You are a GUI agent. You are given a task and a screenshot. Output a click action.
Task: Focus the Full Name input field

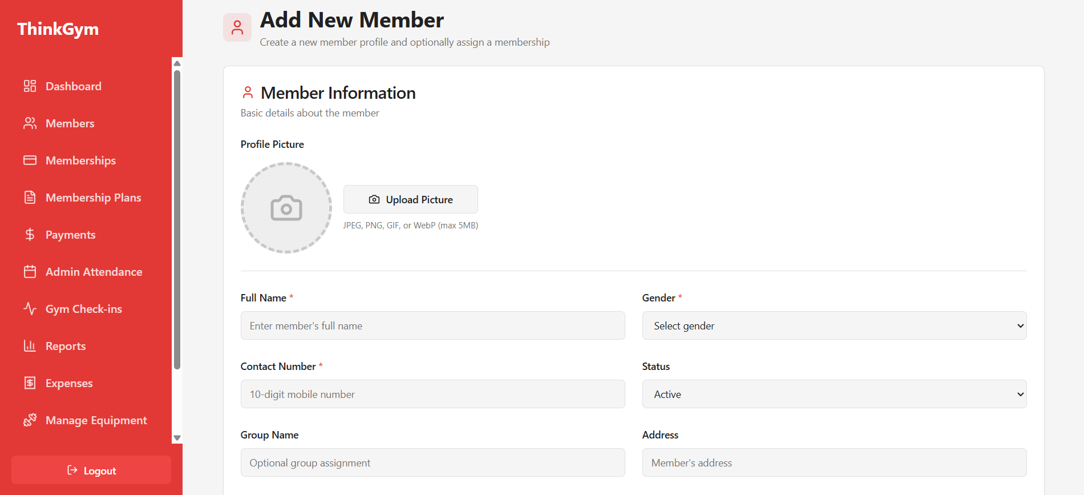click(x=432, y=325)
